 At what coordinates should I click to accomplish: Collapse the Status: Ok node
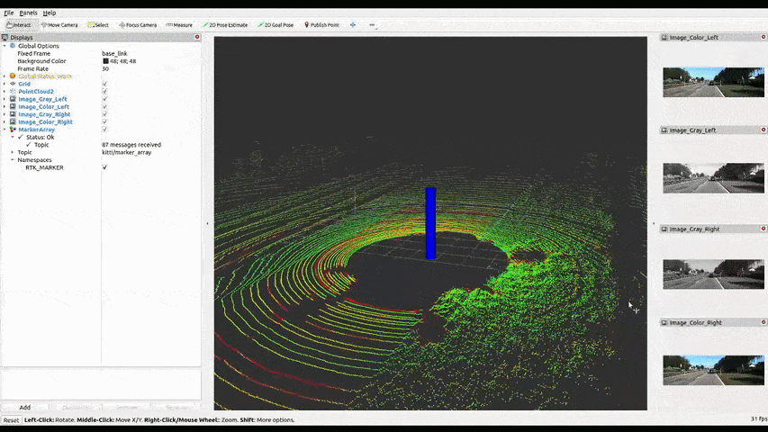click(13, 137)
